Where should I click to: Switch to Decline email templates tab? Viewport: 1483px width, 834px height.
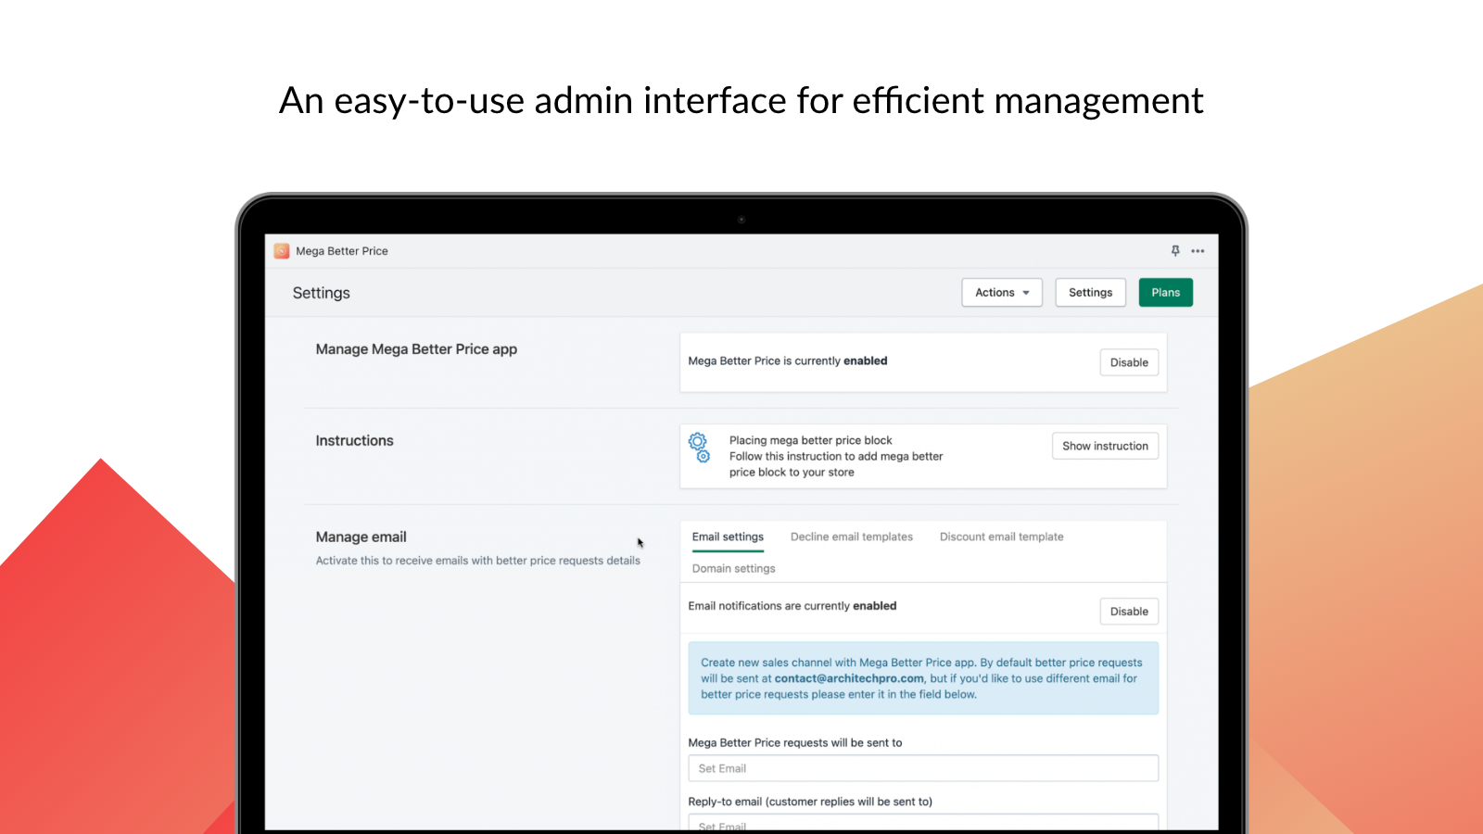(x=851, y=537)
